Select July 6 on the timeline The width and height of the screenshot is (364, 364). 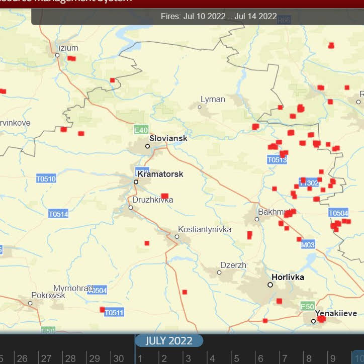pyautogui.click(x=260, y=358)
